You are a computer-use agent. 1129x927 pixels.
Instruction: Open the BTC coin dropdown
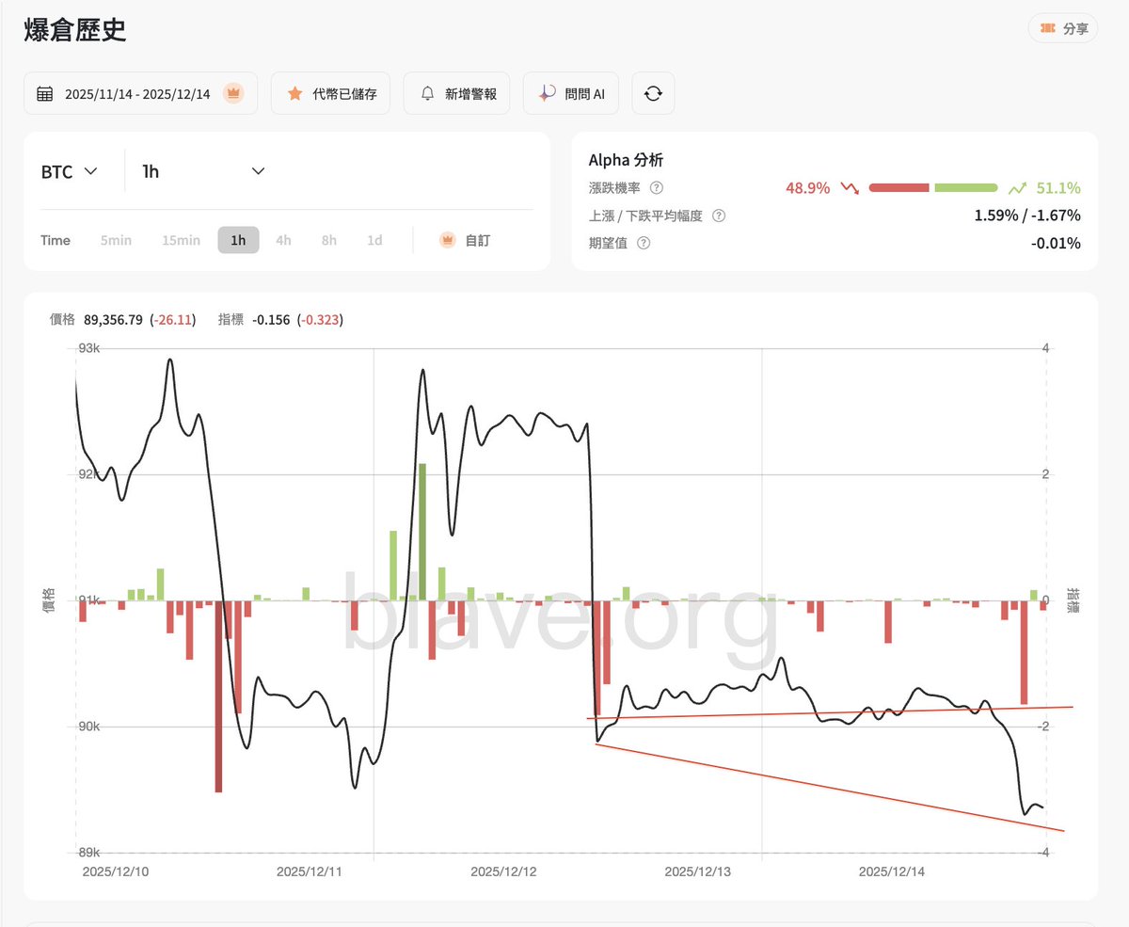[71, 171]
